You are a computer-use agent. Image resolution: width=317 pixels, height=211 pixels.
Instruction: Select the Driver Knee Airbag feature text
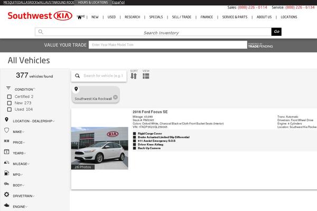[x=151, y=145]
